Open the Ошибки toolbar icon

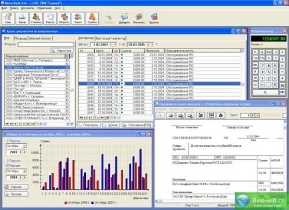[x=92, y=18]
